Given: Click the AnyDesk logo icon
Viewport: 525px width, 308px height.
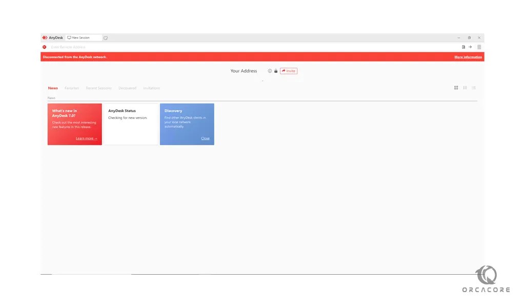Looking at the screenshot, I should (45, 37).
